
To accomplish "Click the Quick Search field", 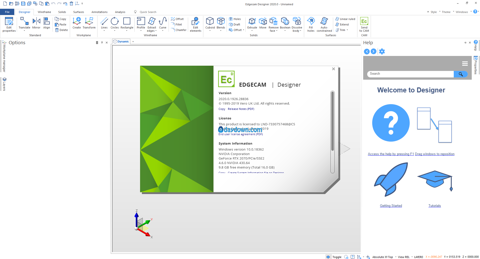I will 148,12.
